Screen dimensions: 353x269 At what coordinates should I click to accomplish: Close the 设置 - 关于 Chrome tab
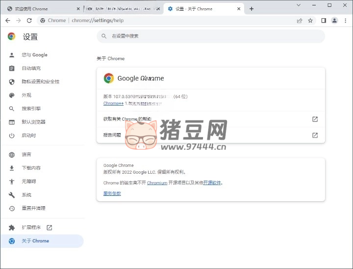[x=239, y=9]
